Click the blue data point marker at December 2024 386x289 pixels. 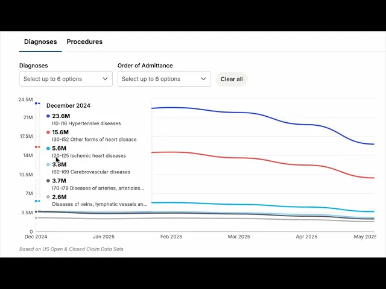point(36,103)
